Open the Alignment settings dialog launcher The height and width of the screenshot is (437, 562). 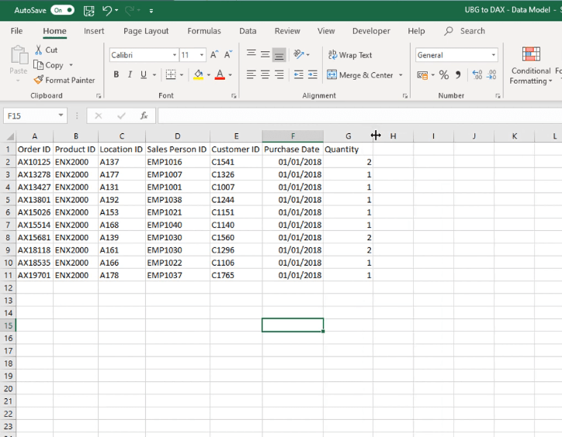(405, 96)
